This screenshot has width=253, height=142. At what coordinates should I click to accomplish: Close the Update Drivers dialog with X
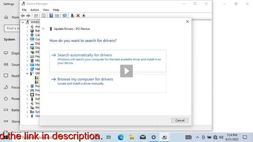(187, 21)
